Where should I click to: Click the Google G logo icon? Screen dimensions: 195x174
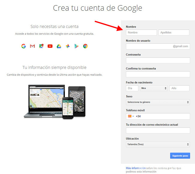click(x=23, y=46)
